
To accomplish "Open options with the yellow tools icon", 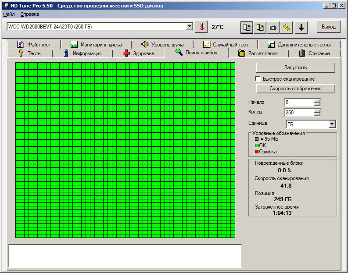I will pos(287,27).
